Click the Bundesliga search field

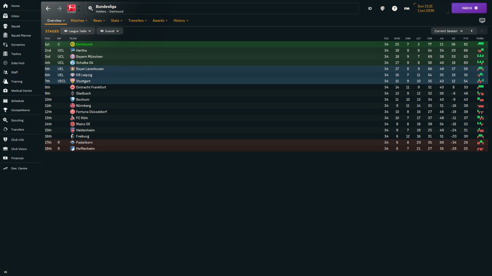pyautogui.click(x=222, y=8)
